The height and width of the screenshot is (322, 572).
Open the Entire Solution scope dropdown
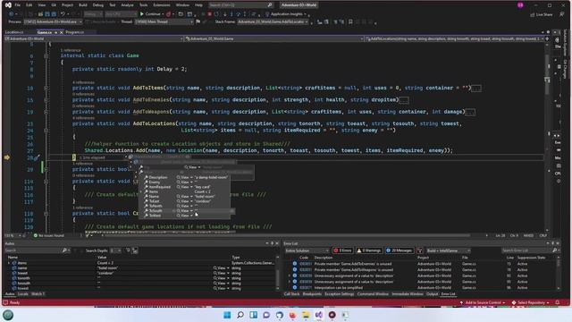[307, 250]
